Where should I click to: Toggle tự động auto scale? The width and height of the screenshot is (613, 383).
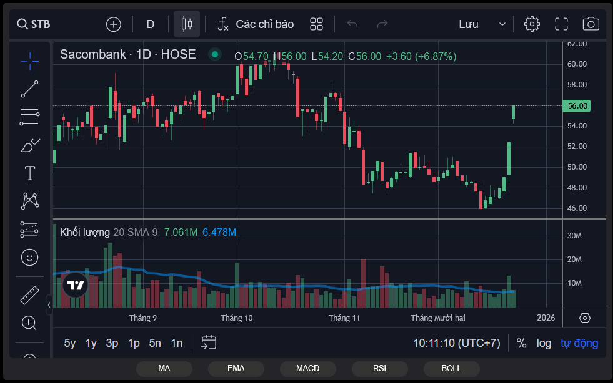coord(579,343)
